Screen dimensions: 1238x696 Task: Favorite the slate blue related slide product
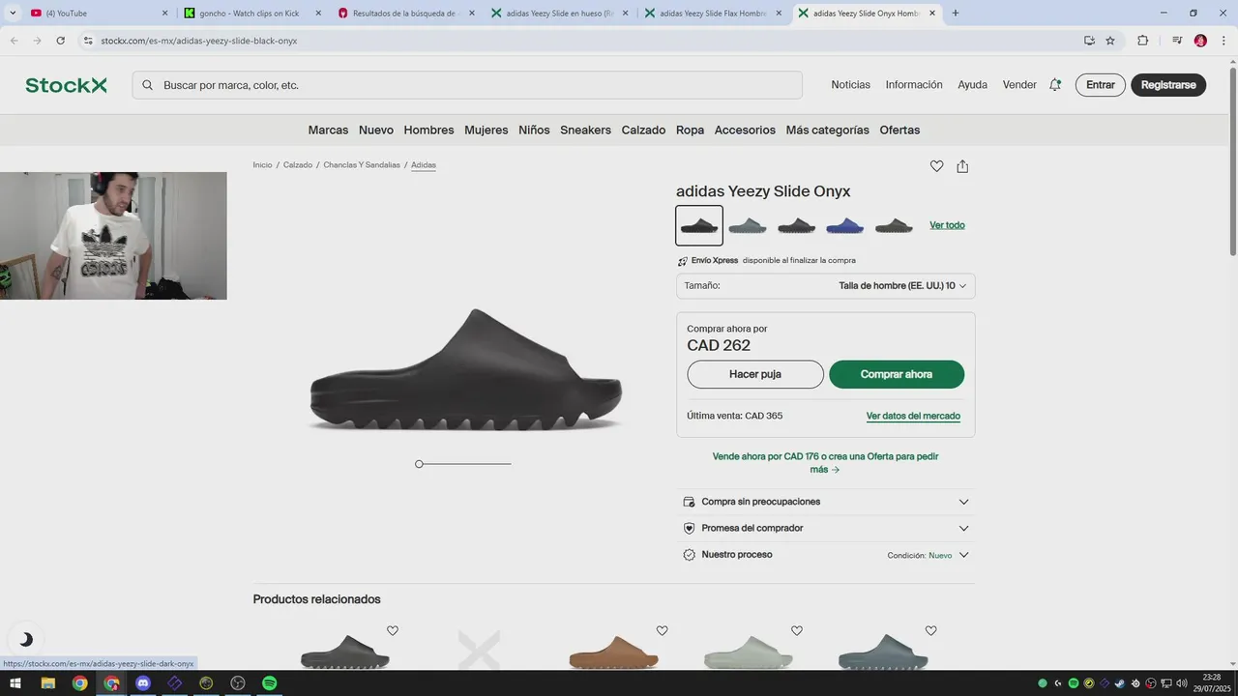[x=930, y=631]
